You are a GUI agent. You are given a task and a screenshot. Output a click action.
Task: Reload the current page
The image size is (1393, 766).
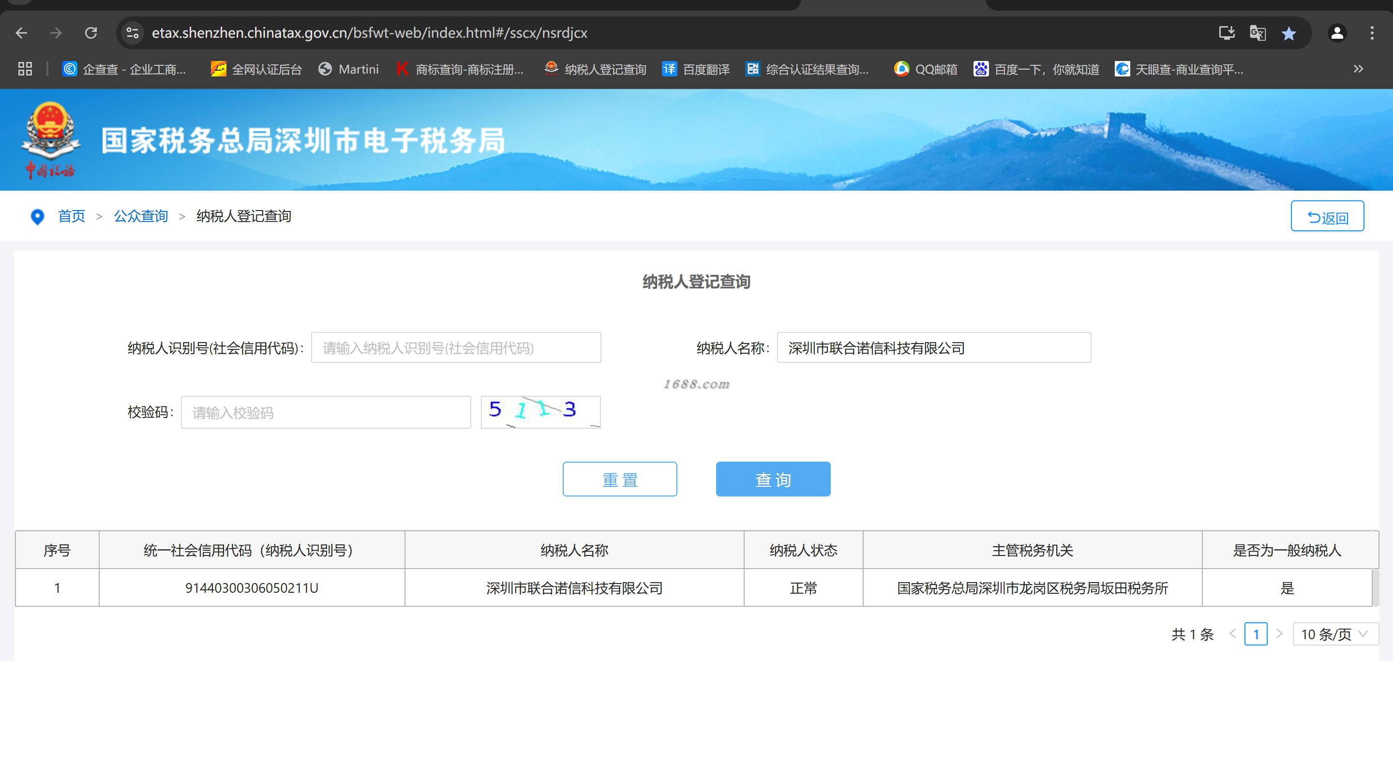91,33
